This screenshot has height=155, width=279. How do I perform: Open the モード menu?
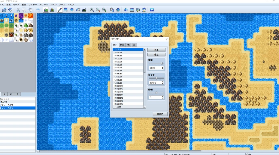tap(16, 4)
